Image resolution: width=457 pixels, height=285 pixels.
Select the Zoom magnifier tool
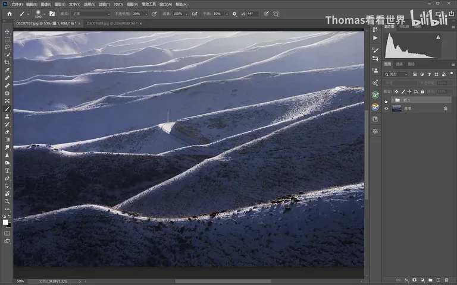point(7,201)
